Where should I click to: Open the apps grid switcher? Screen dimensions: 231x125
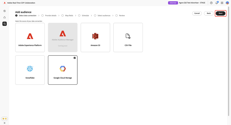click(x=222, y=3)
